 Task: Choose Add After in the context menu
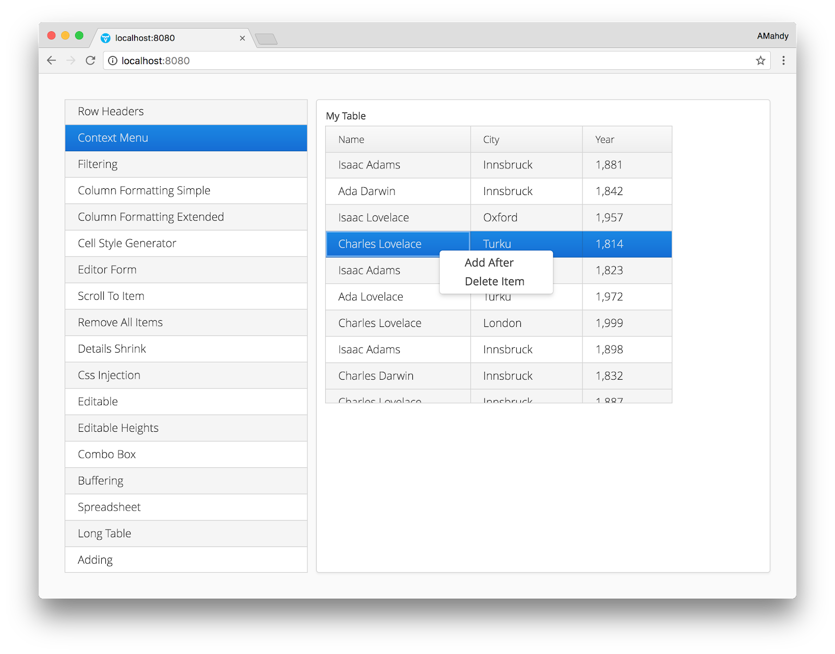pos(489,262)
